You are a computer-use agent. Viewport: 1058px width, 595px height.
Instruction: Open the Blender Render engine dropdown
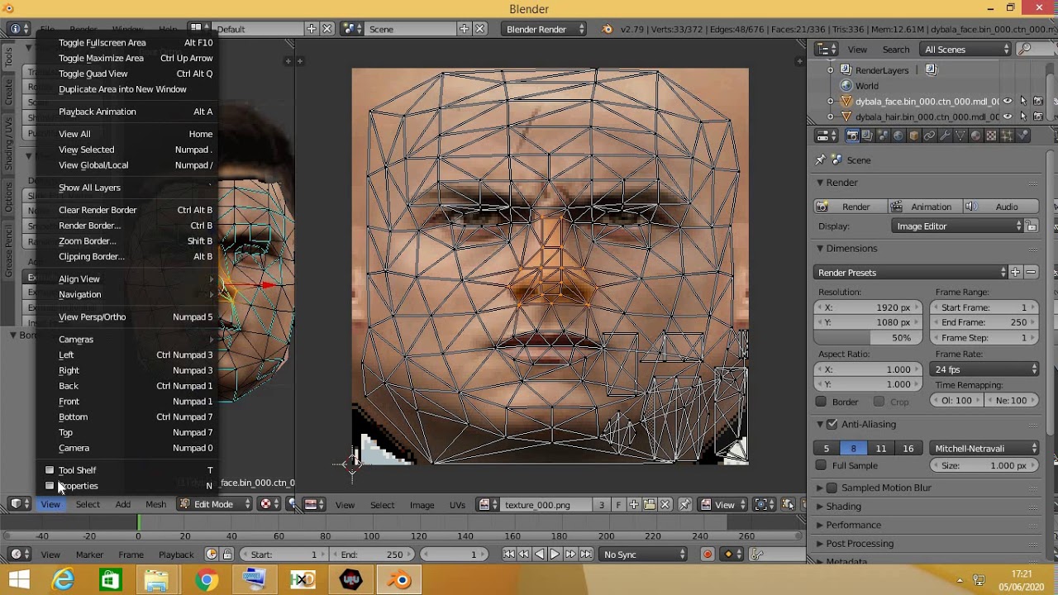tap(545, 29)
